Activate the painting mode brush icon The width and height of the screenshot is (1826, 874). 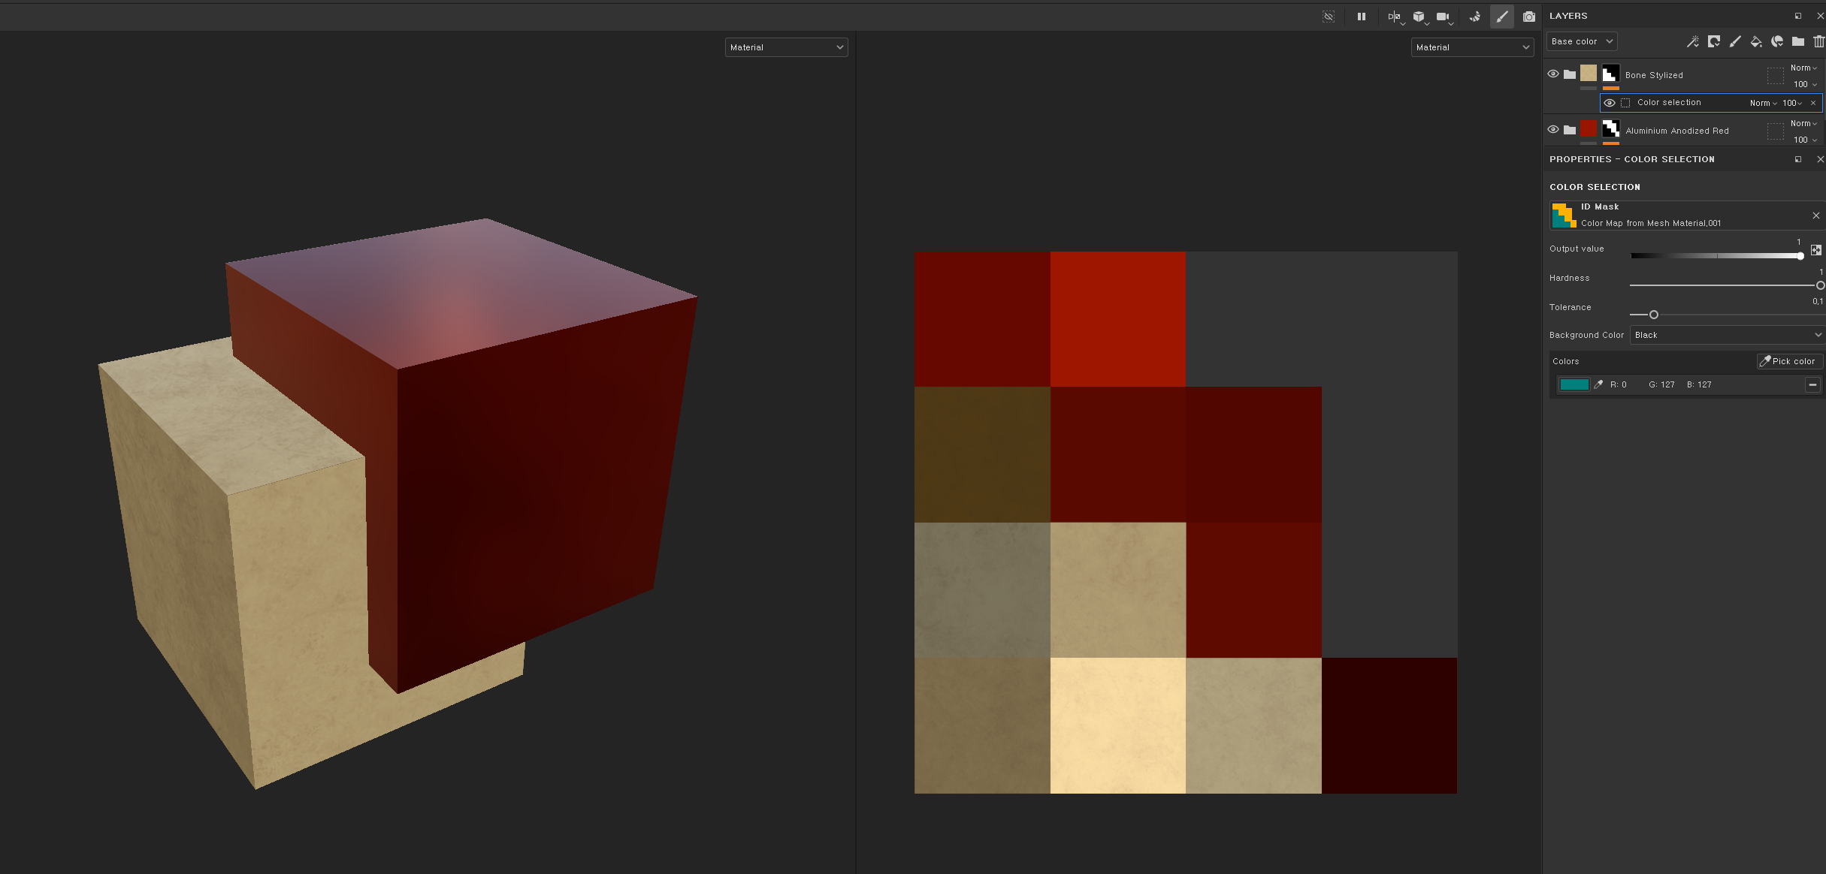1502,17
